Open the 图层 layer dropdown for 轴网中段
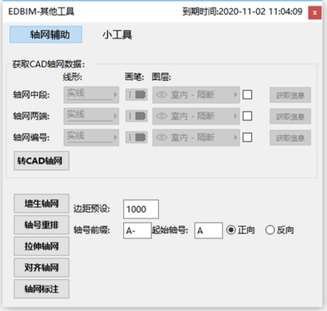The image size is (327, 311). 196,94
